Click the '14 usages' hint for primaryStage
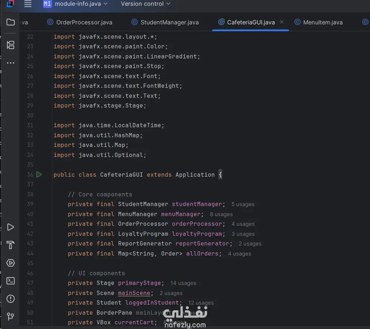This screenshot has width=370, height=329. (183, 283)
